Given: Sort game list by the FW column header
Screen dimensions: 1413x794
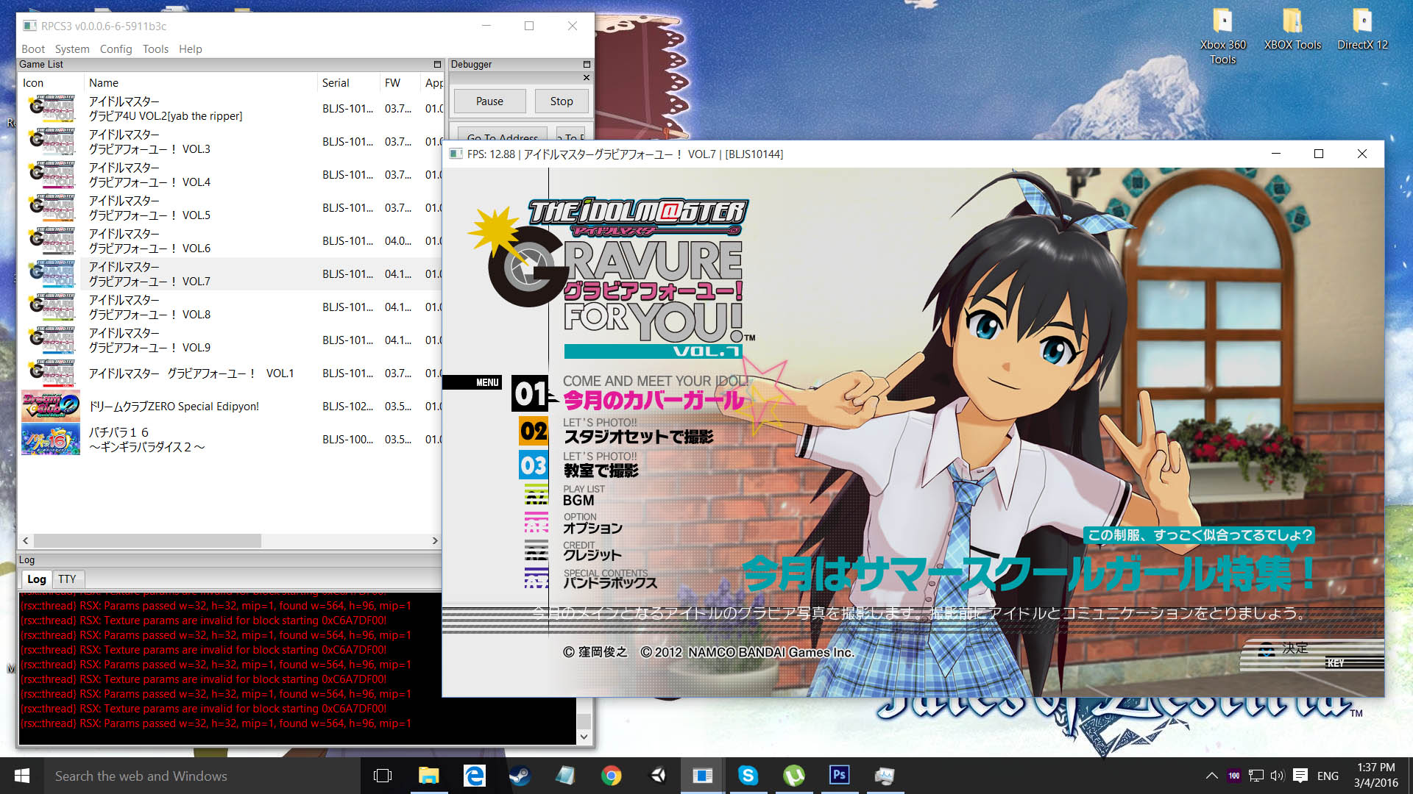Looking at the screenshot, I should [x=400, y=82].
